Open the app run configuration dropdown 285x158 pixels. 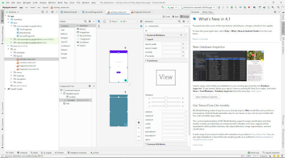pos(172,7)
